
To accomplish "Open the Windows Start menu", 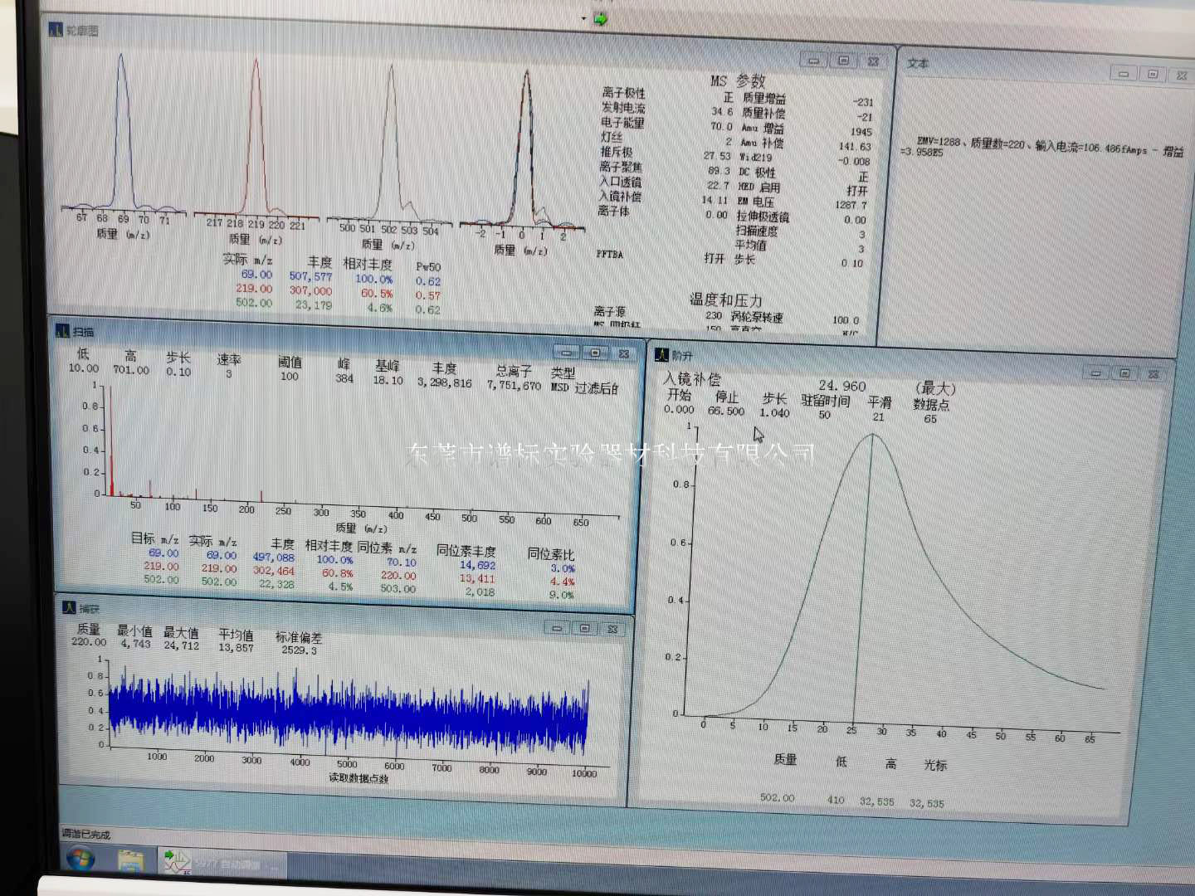I will [80, 860].
